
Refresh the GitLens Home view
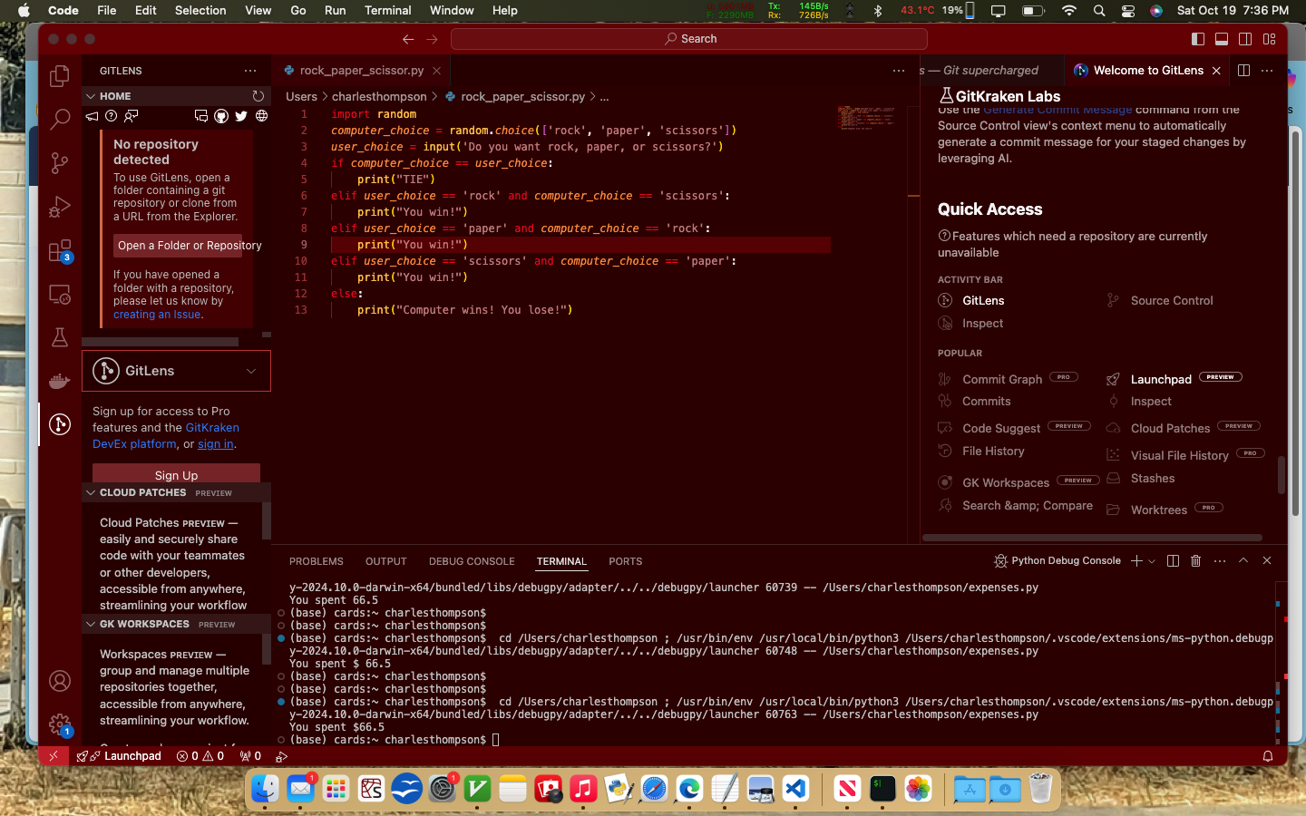[258, 96]
